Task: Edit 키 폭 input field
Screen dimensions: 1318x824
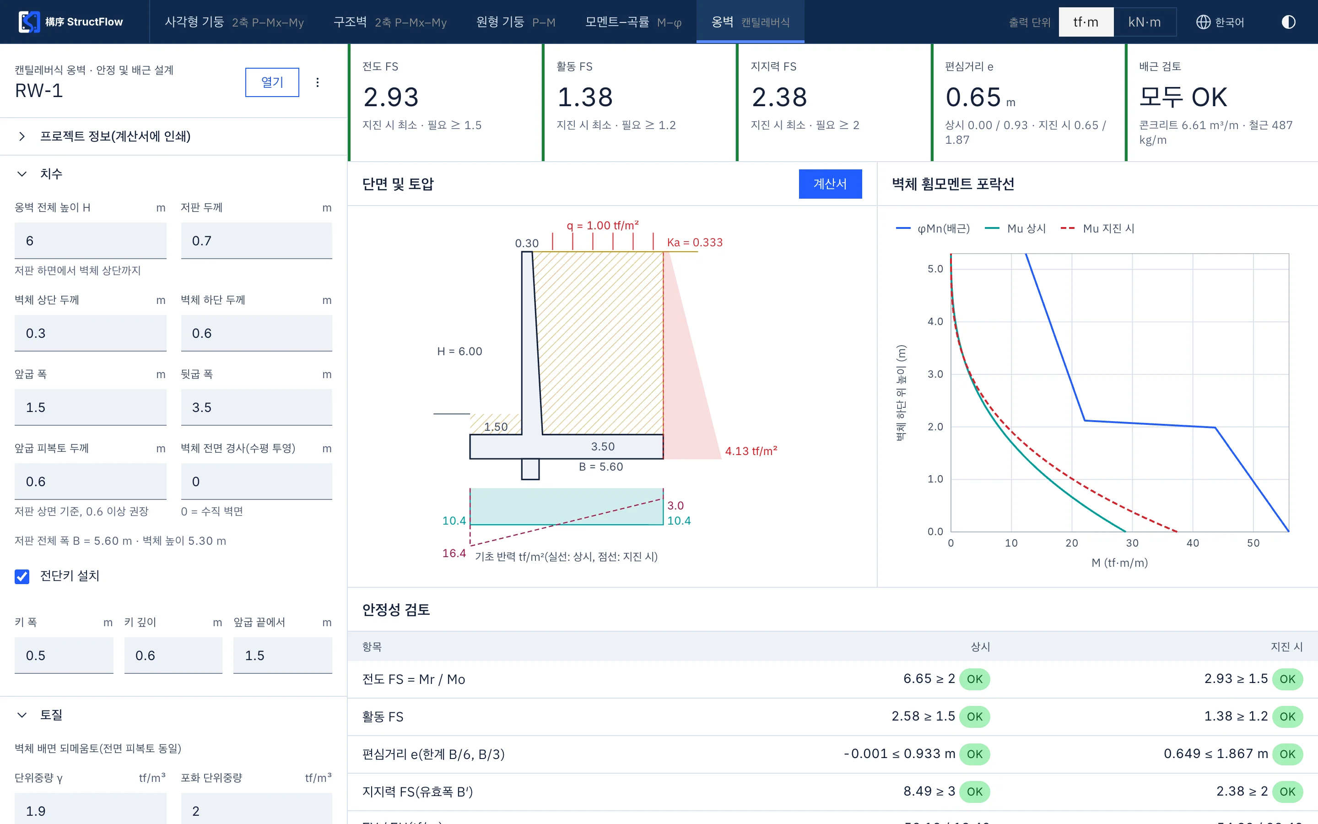Action: [x=64, y=656]
